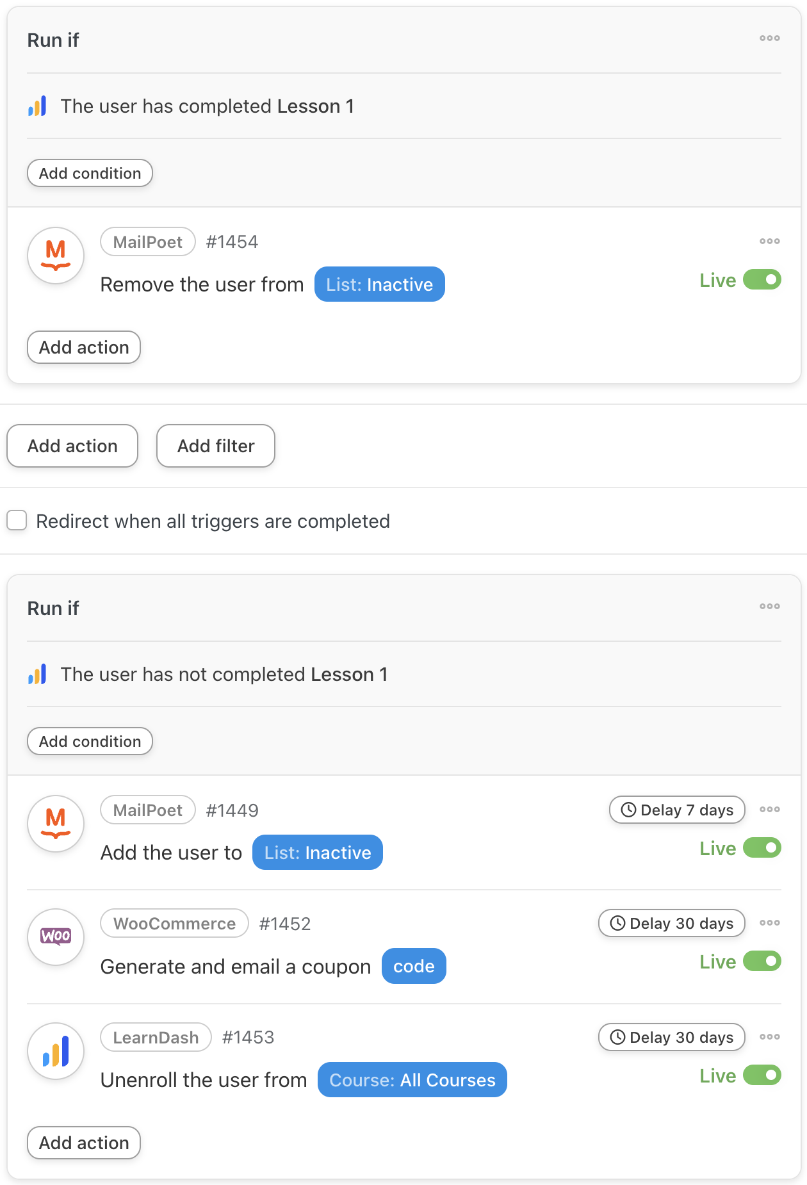The image size is (807, 1185).
Task: Select the code token in coupon action
Action: point(414,966)
